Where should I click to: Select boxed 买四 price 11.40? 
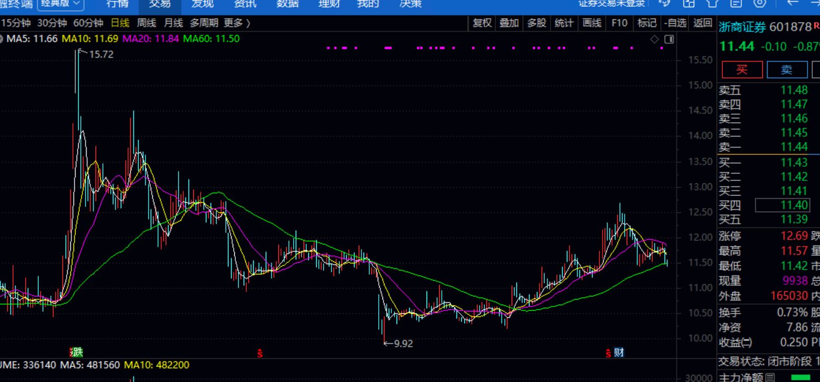[x=783, y=205]
